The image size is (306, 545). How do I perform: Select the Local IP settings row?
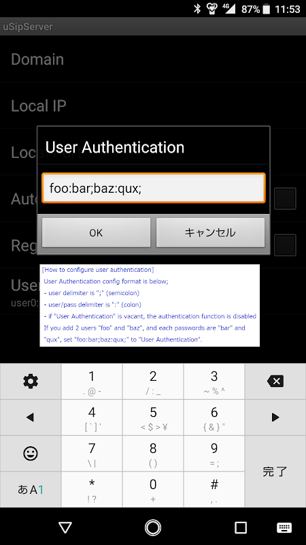point(153,106)
